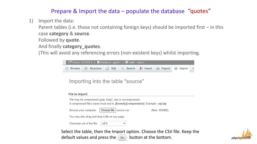Image resolution: width=257 pixels, height=144 pixels.
Task: Click the Structure tab icon
Action: [x=86, y=68]
